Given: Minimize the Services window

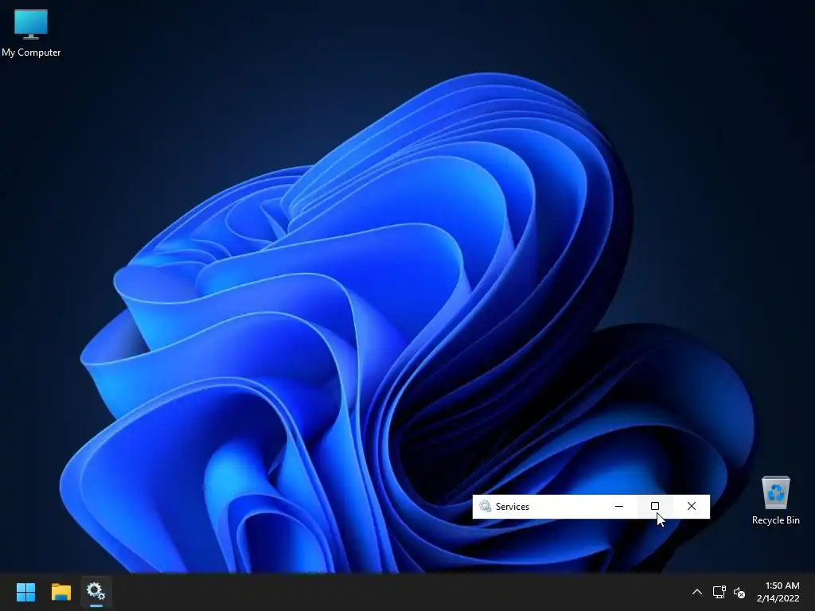Looking at the screenshot, I should point(619,506).
